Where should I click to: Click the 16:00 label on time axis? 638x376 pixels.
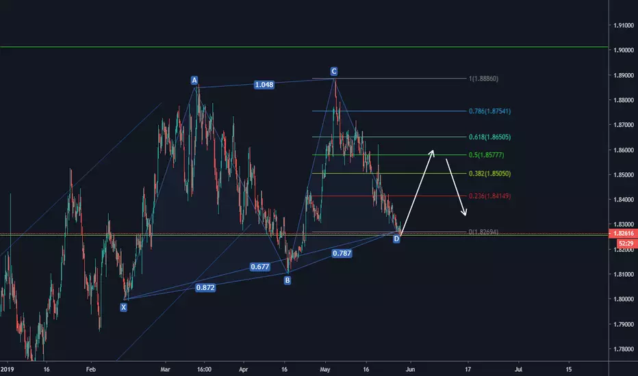tap(204, 369)
